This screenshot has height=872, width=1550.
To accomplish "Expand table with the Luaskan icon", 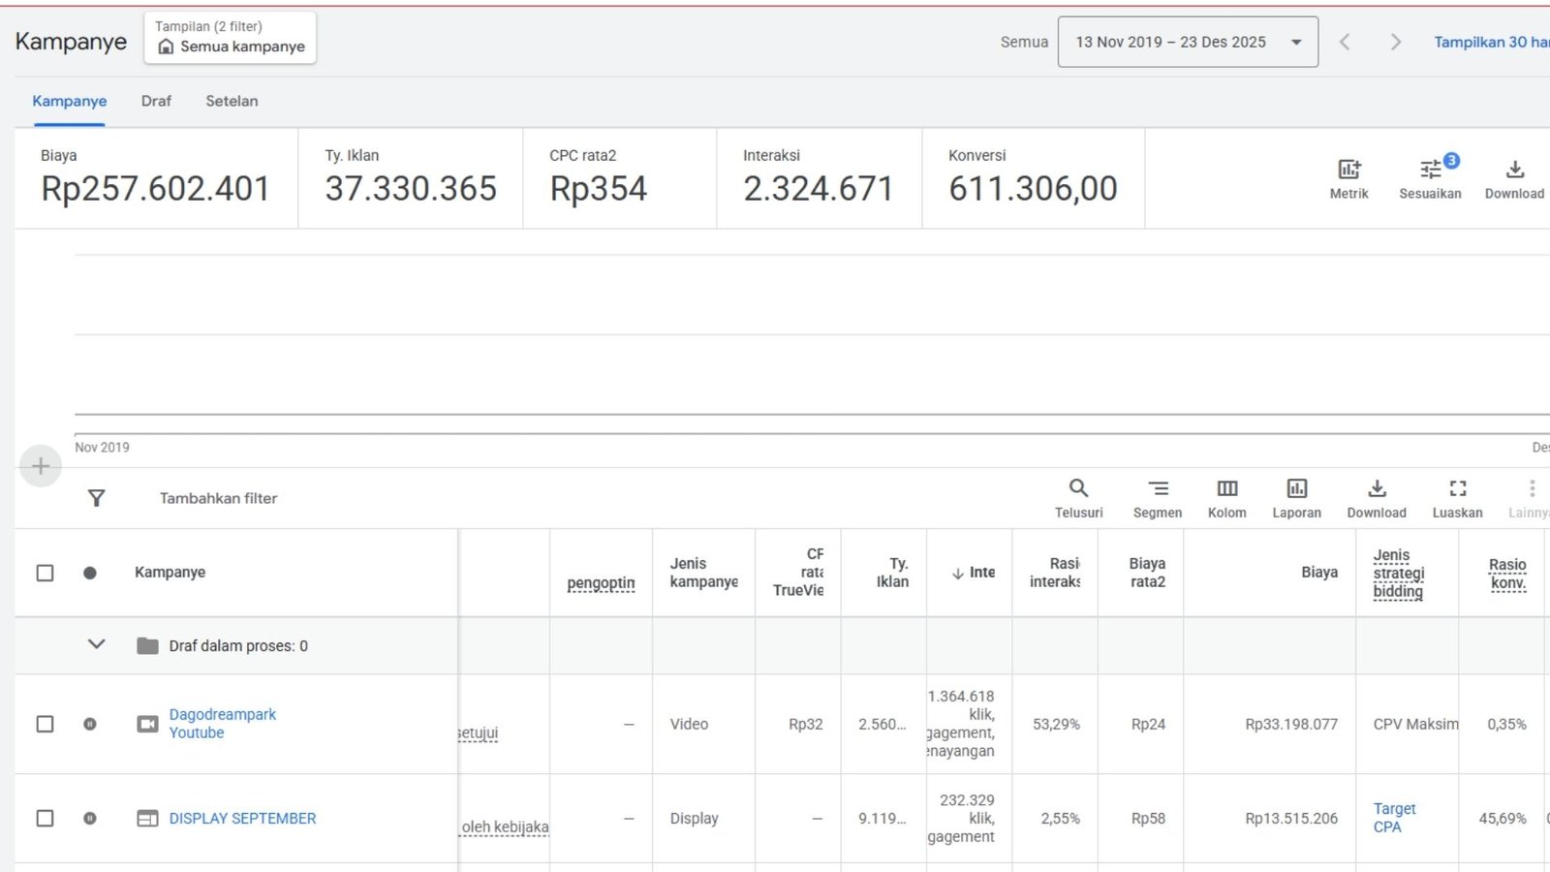I will tap(1457, 489).
